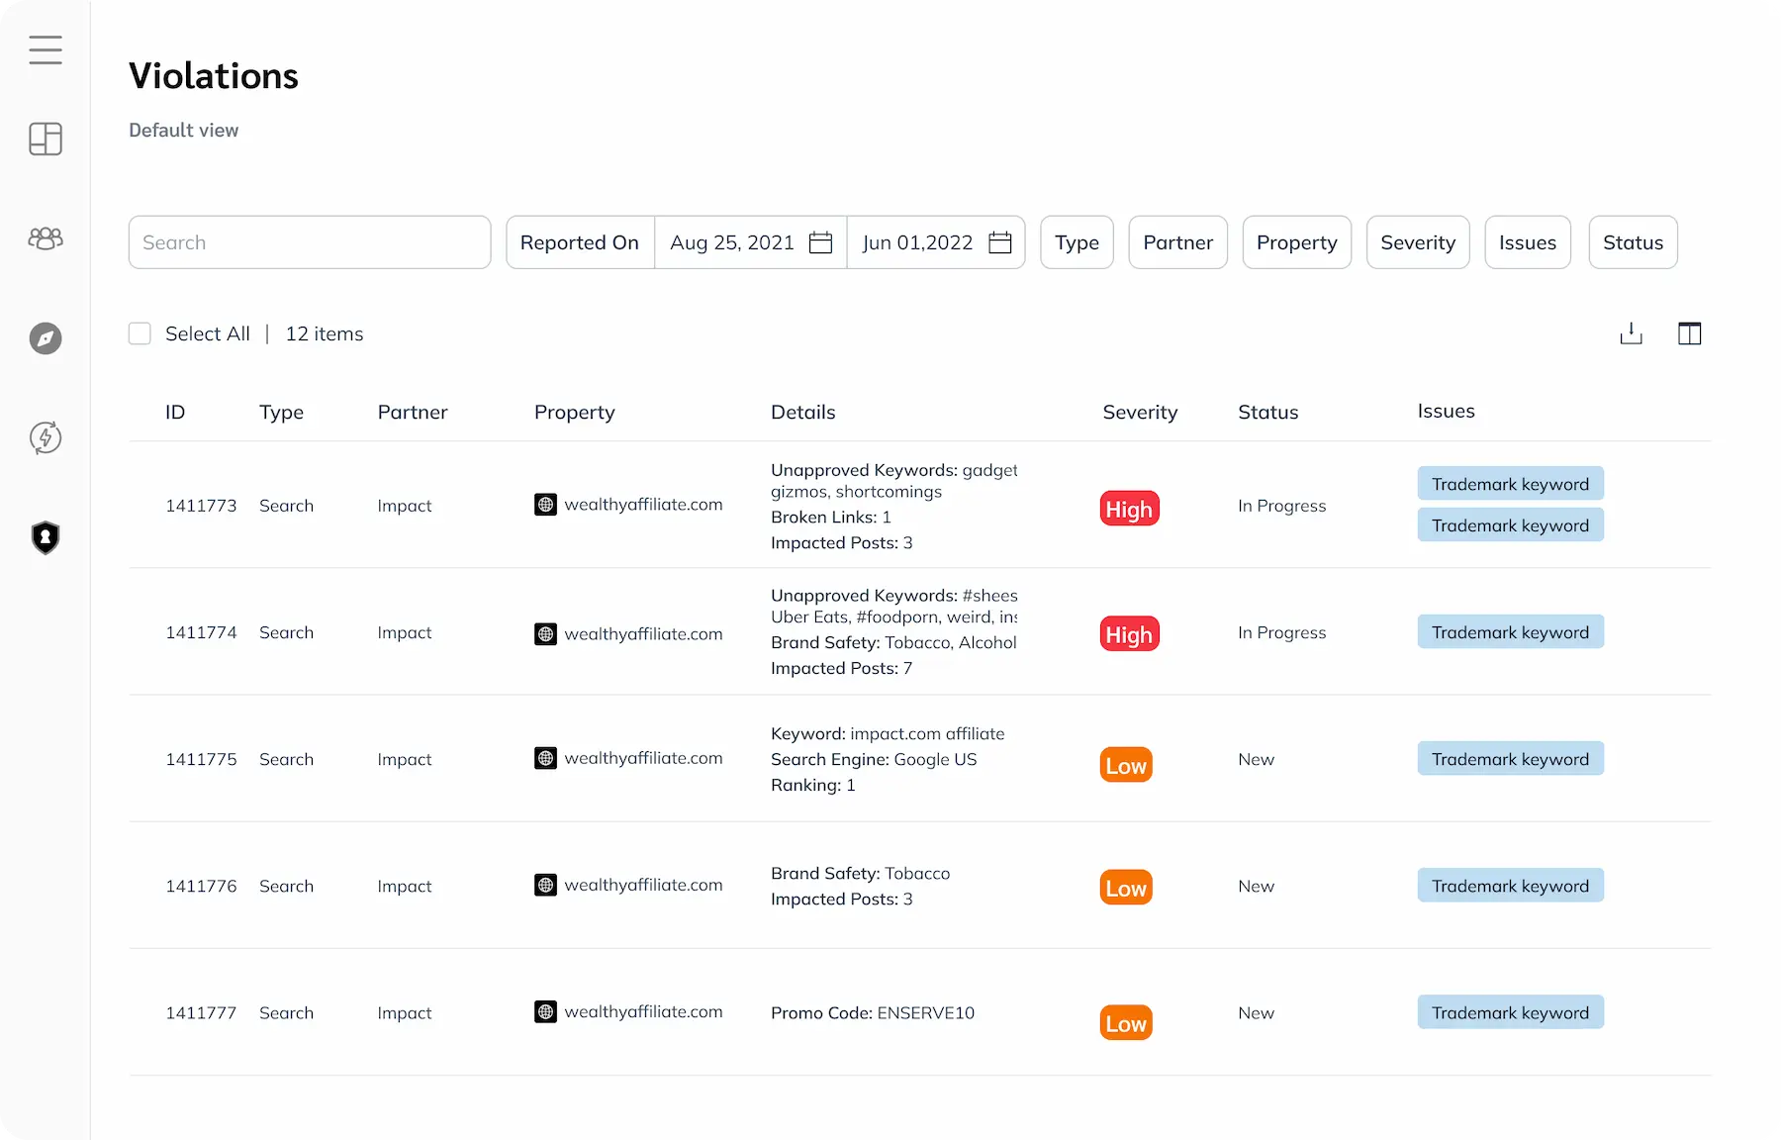Select the shield protection icon in sidebar
The image size is (1781, 1140).
46,537
